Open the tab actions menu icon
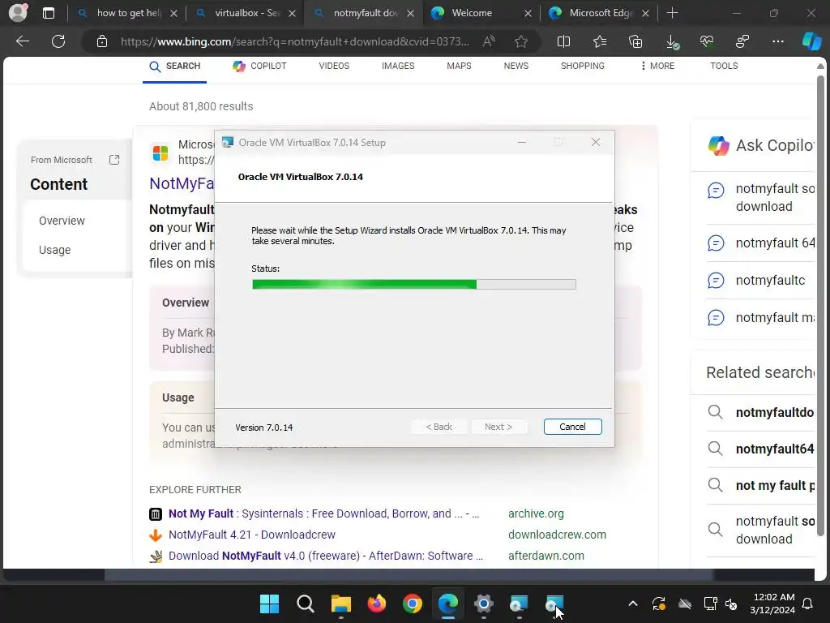Screen dimensions: 830x623 click(49, 13)
